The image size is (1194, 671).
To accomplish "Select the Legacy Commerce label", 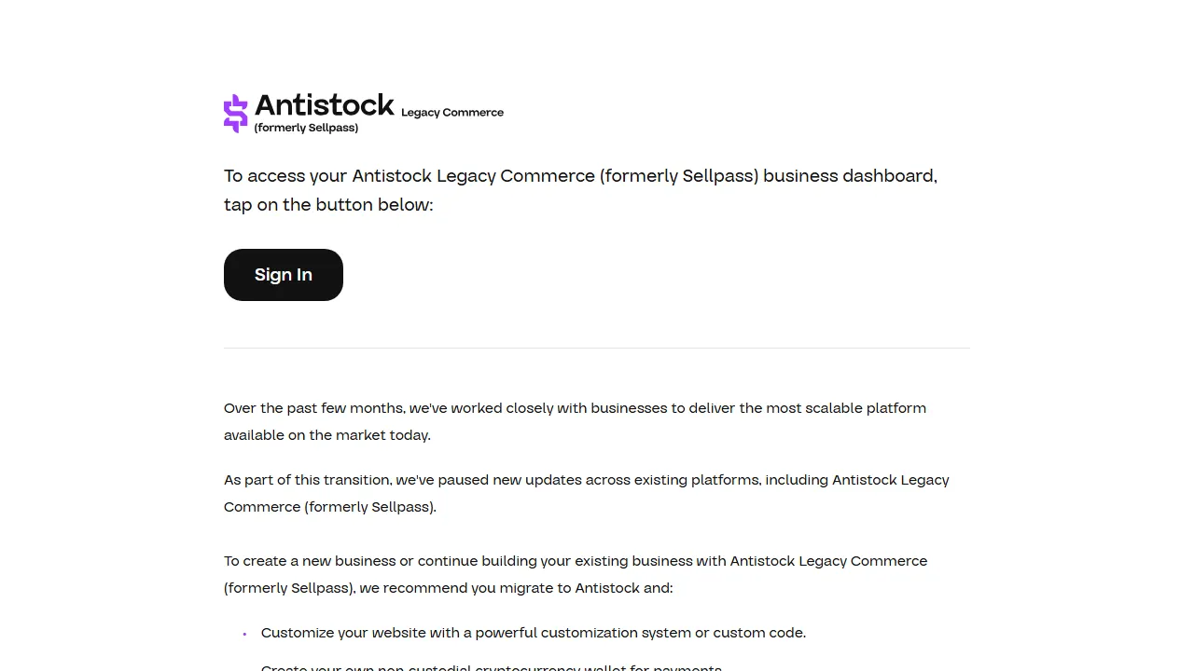I will click(x=451, y=112).
